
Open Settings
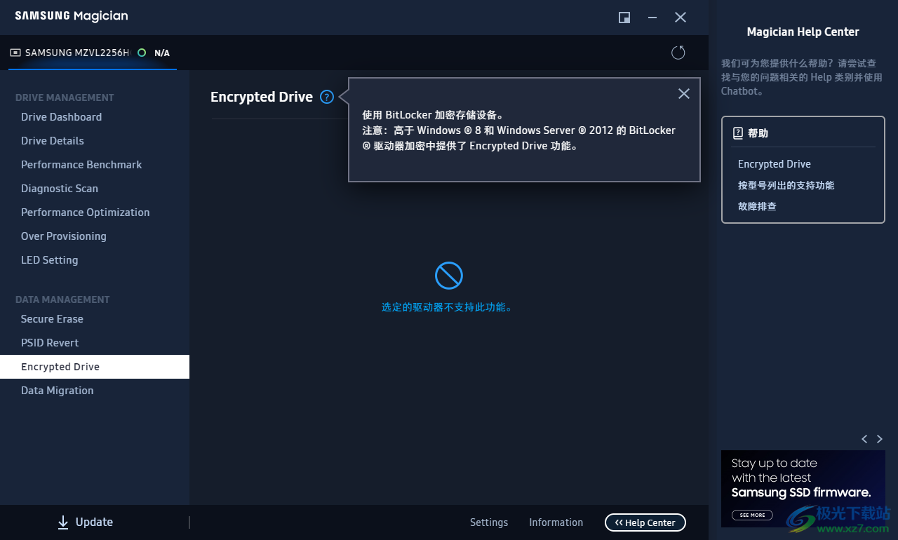(x=489, y=522)
